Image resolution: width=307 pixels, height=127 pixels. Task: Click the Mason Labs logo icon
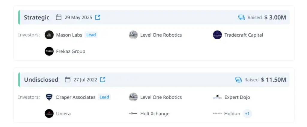(x=49, y=35)
